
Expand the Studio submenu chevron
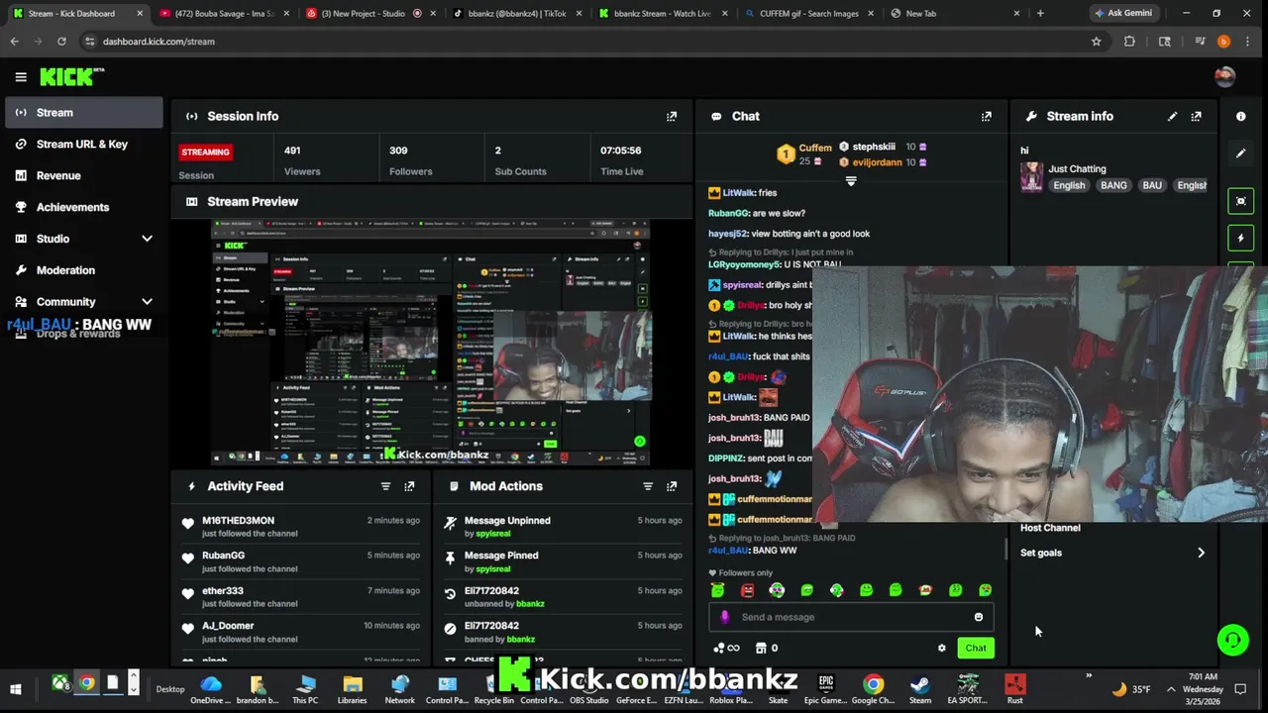pyautogui.click(x=147, y=239)
